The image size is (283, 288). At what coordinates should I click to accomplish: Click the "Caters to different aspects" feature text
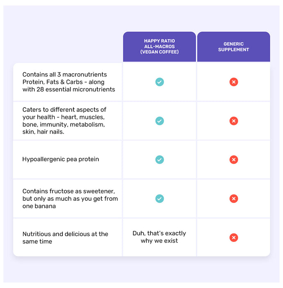point(64,109)
